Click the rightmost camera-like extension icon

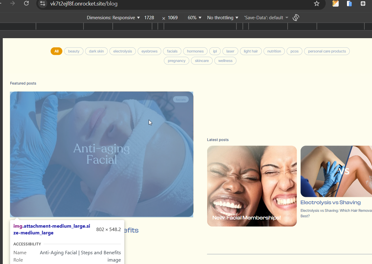363,4
